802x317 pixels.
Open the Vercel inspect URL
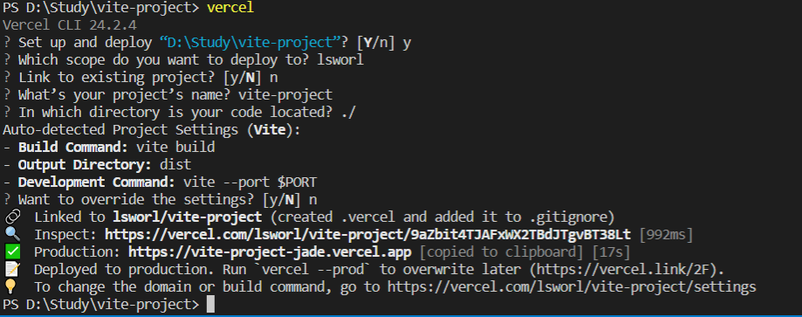367,235
